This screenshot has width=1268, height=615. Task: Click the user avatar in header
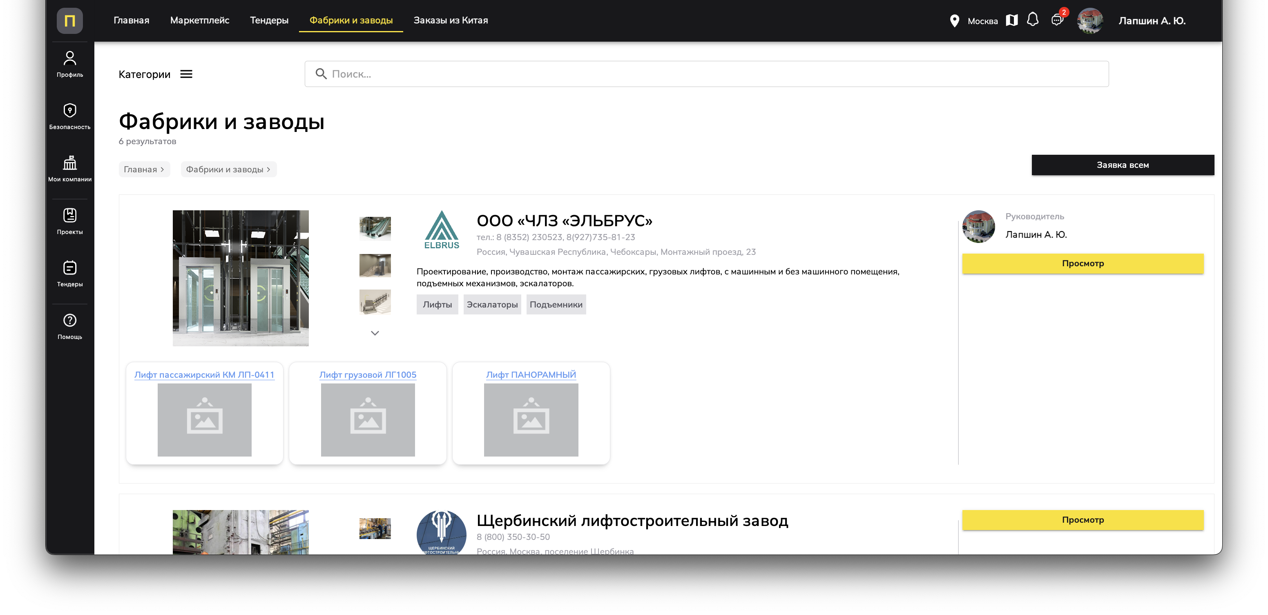tap(1090, 21)
